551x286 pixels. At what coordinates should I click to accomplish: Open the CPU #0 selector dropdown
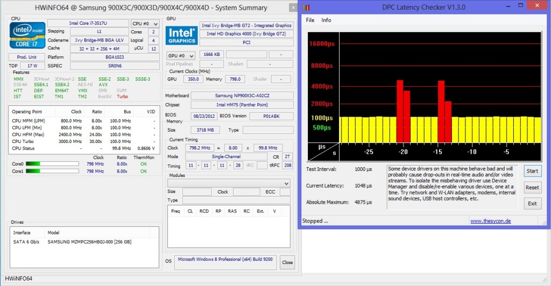(x=145, y=24)
